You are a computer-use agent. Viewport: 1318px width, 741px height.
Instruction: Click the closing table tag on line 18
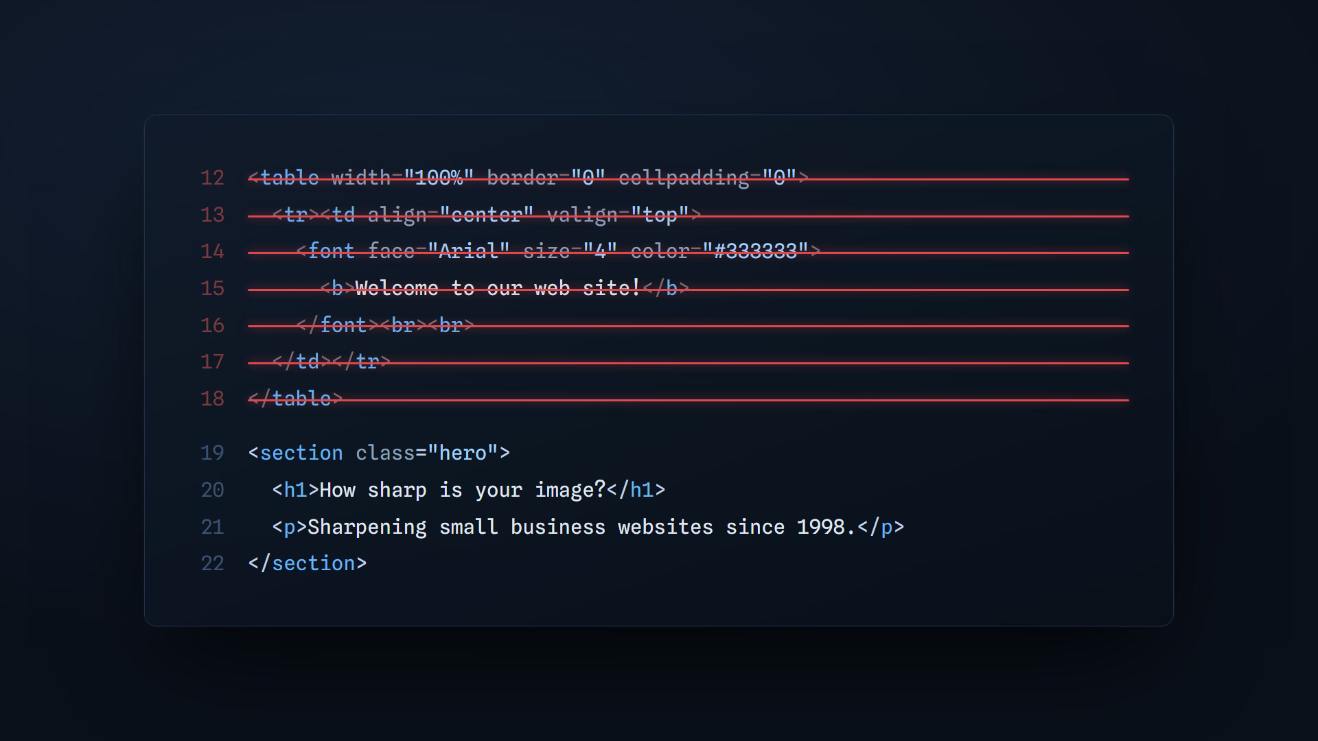[295, 399]
